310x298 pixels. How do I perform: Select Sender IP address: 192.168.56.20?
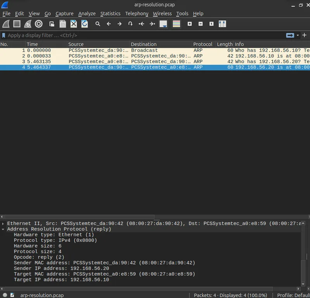(x=61, y=269)
